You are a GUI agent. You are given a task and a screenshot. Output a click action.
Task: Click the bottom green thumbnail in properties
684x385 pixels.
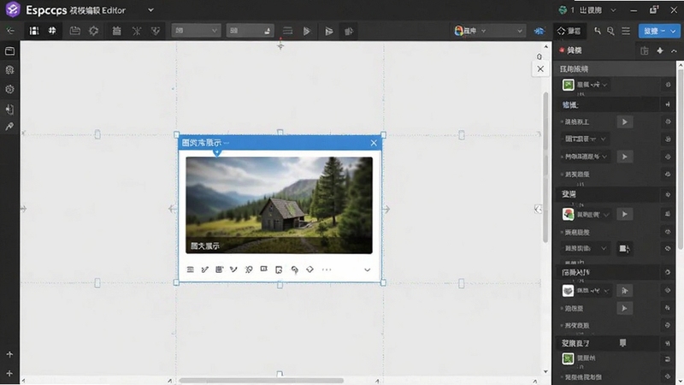[568, 358]
